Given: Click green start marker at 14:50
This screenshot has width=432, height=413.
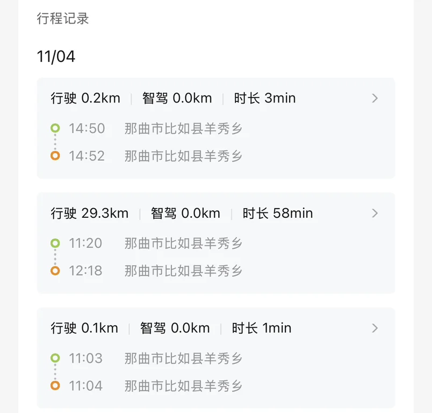Looking at the screenshot, I should tap(55, 128).
